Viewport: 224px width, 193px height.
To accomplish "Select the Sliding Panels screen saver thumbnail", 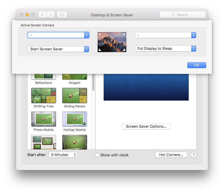I will [75, 95].
